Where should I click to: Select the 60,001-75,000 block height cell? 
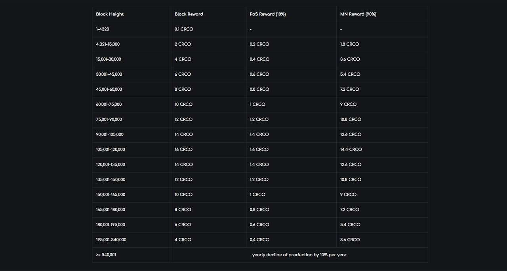point(132,105)
